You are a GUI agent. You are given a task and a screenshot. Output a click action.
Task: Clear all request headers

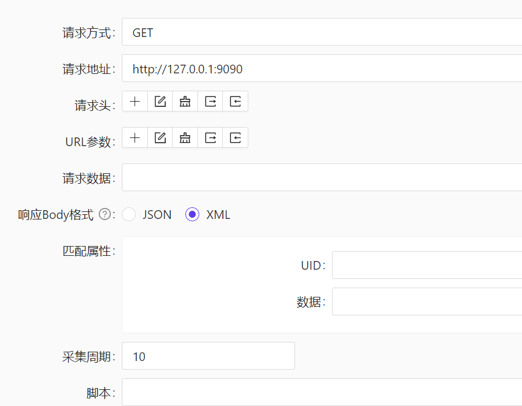click(185, 100)
